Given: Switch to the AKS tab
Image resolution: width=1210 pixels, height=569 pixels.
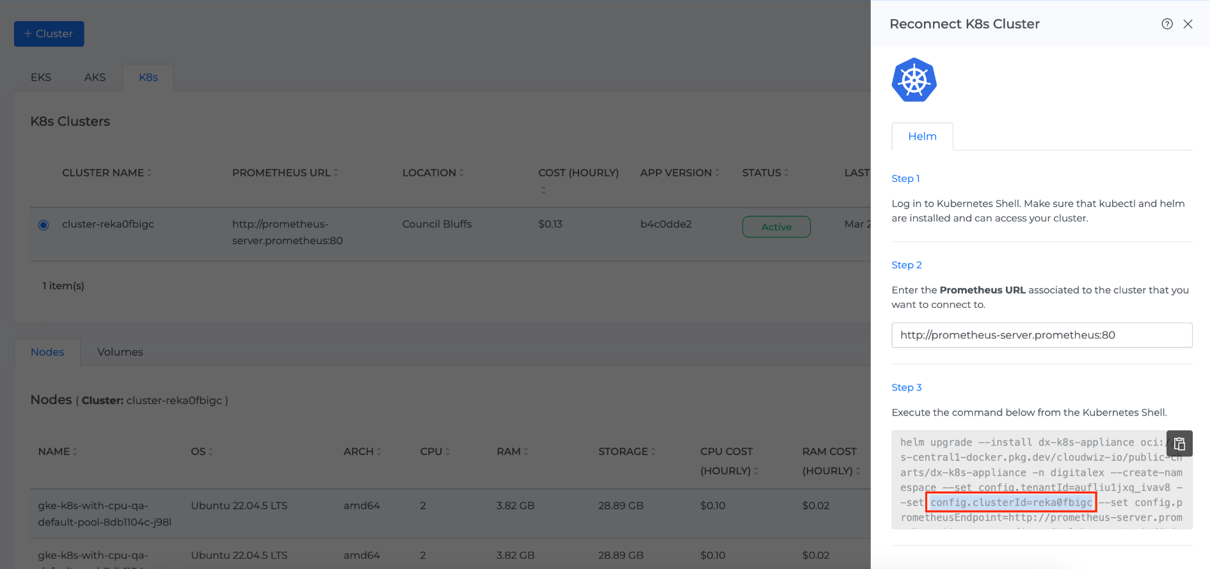Looking at the screenshot, I should pos(95,77).
